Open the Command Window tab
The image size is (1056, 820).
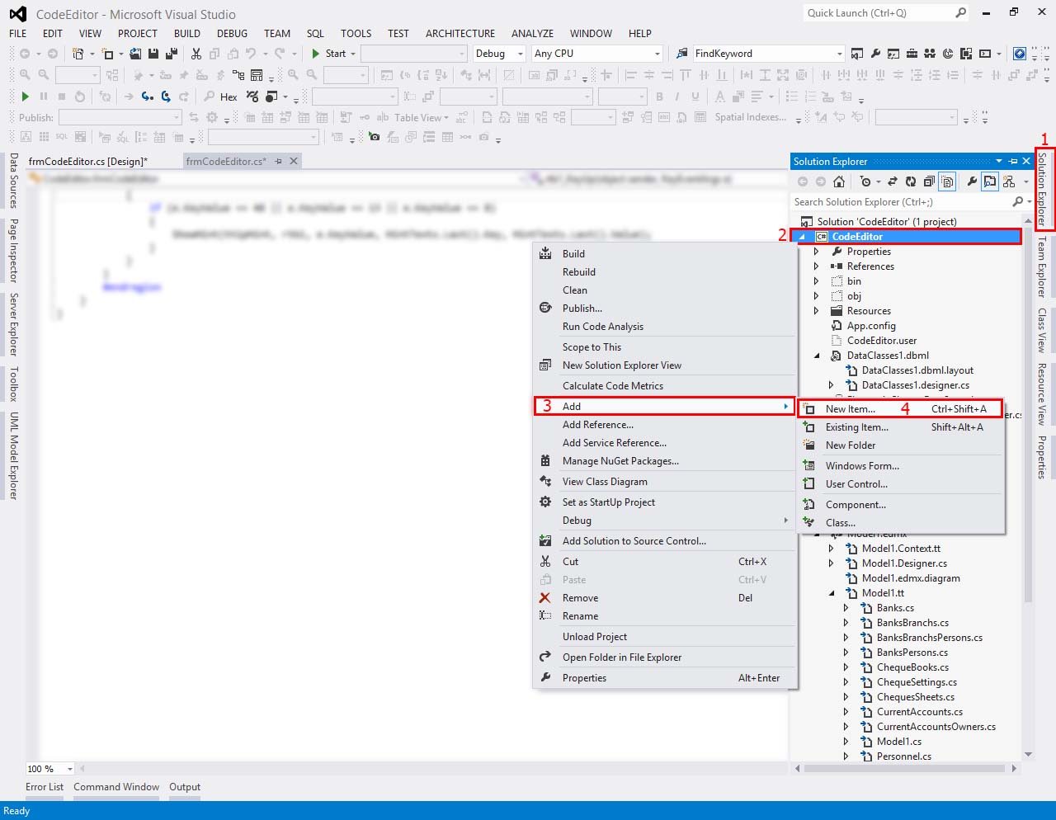coord(116,787)
